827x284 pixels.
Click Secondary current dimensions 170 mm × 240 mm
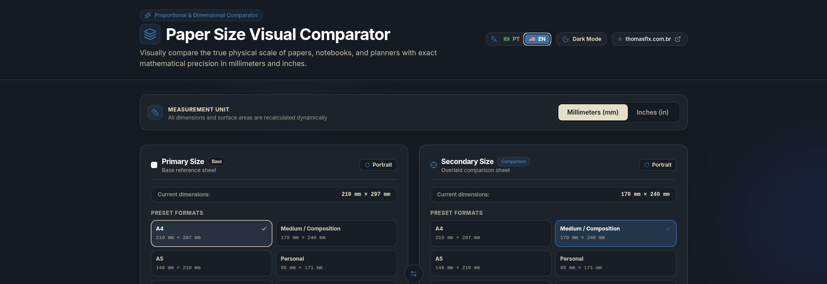pos(645,194)
